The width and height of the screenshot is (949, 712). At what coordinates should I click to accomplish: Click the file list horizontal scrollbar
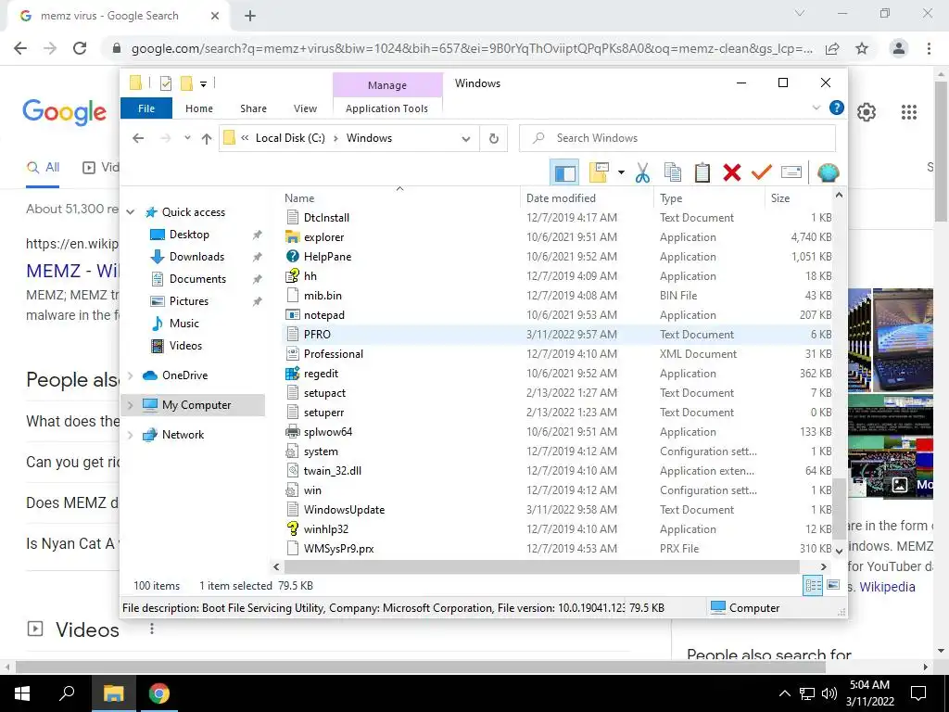pos(541,566)
